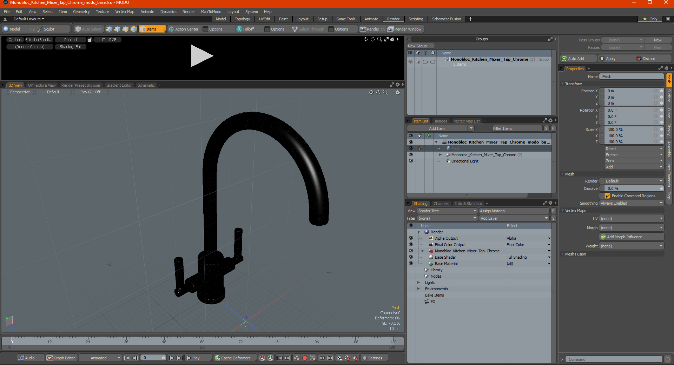
Task: Open the Audio panel
Action: (31, 358)
